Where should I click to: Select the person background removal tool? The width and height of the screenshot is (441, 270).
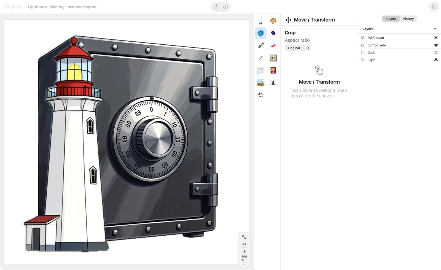pos(273,83)
